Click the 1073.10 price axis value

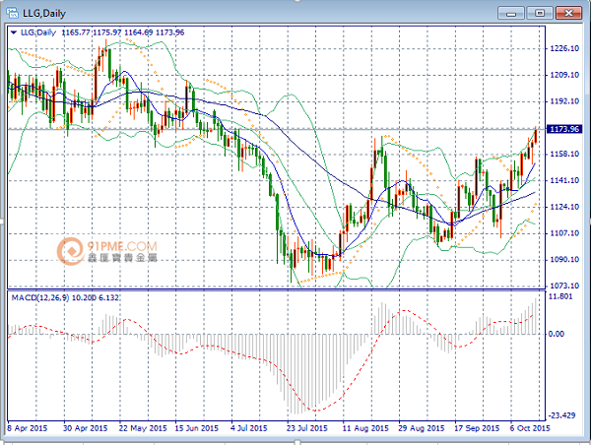(x=564, y=286)
